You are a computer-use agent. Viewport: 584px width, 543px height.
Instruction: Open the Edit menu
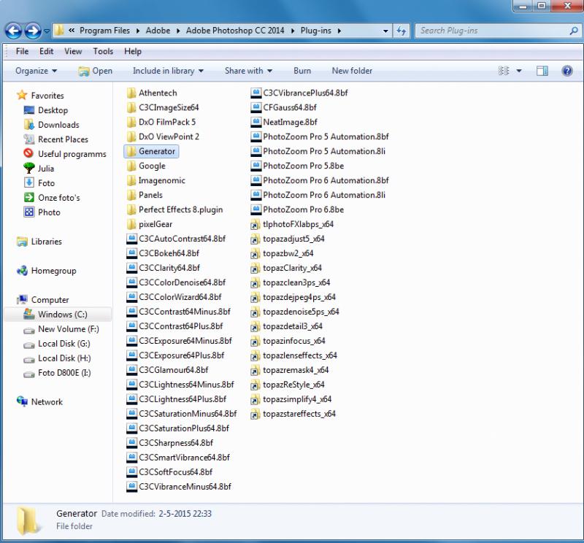click(x=46, y=51)
